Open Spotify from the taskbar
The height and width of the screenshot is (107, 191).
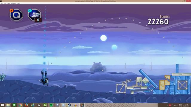51,105
